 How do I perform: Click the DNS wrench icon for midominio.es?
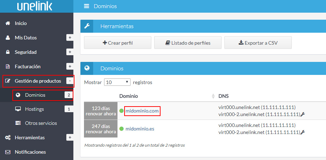[303, 132]
